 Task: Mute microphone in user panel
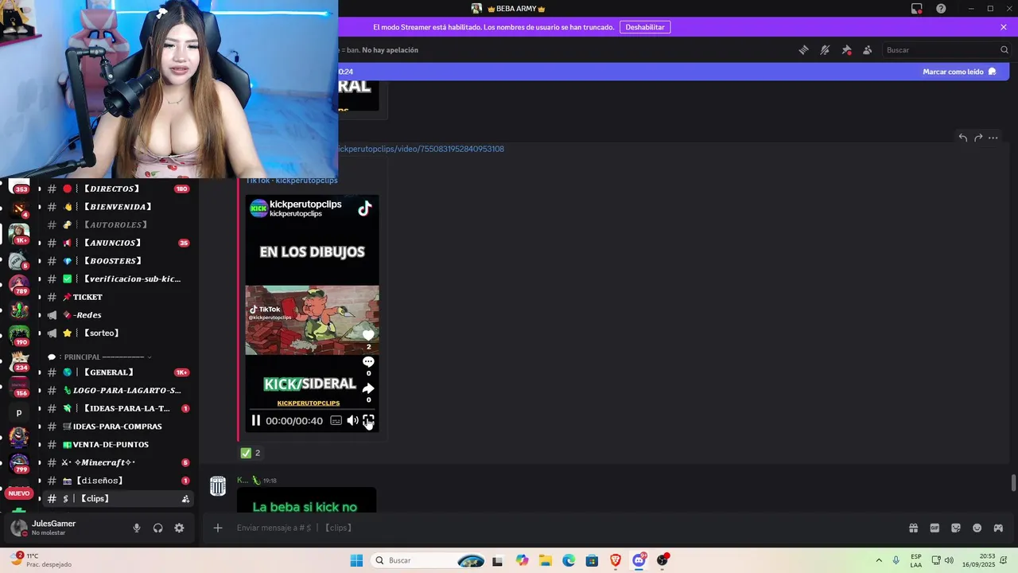137,528
